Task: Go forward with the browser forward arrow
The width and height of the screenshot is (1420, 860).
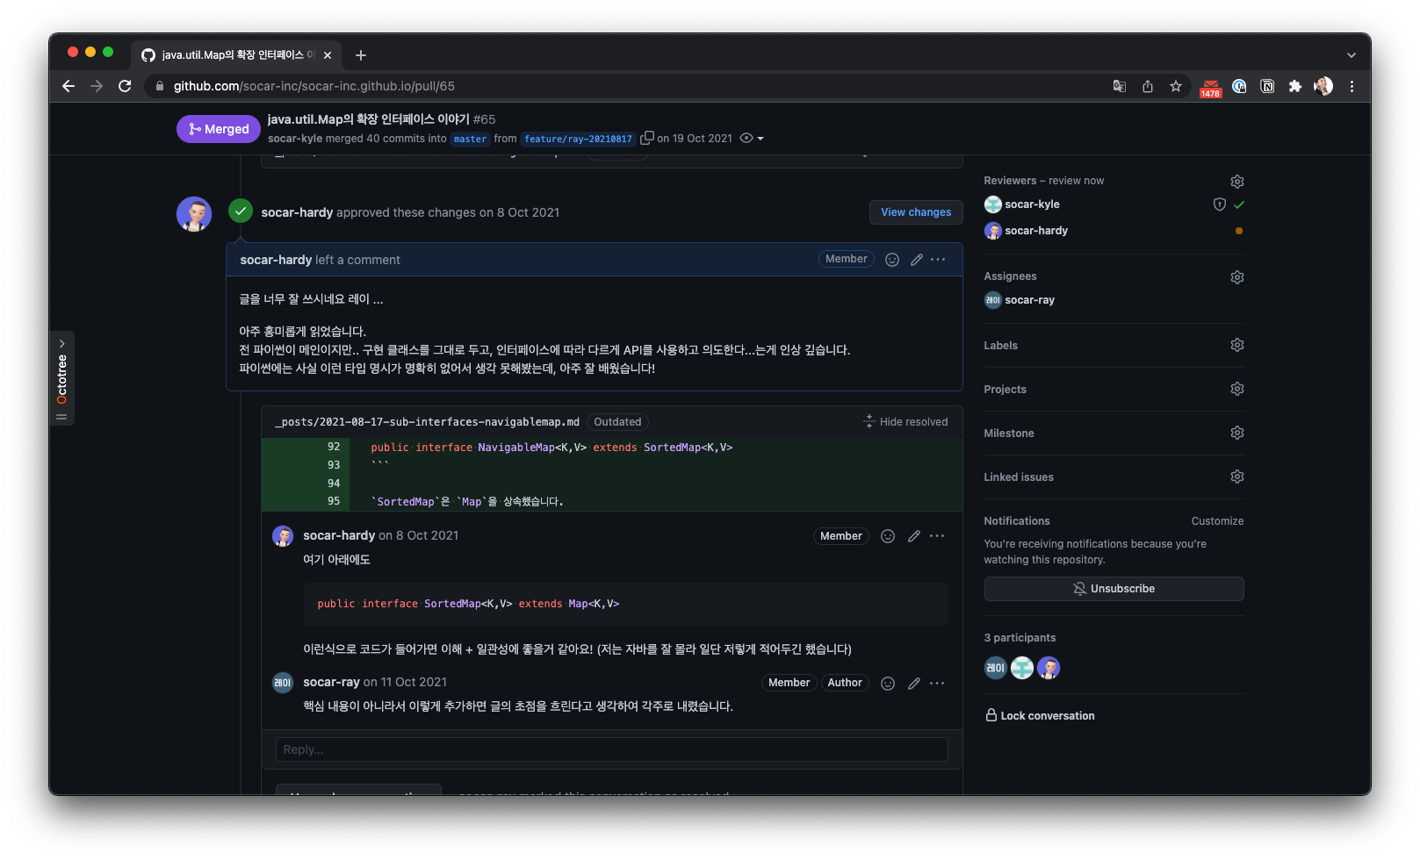Action: tap(97, 86)
